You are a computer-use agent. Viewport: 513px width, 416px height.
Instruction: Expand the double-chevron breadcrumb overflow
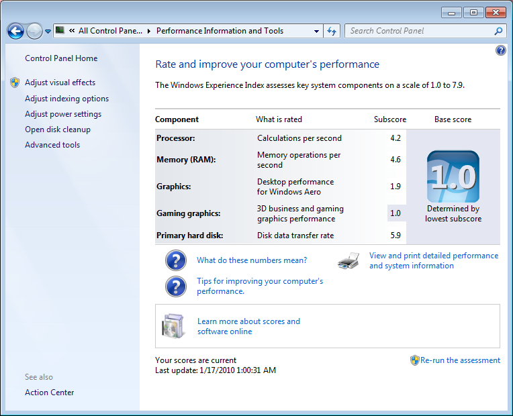point(72,31)
